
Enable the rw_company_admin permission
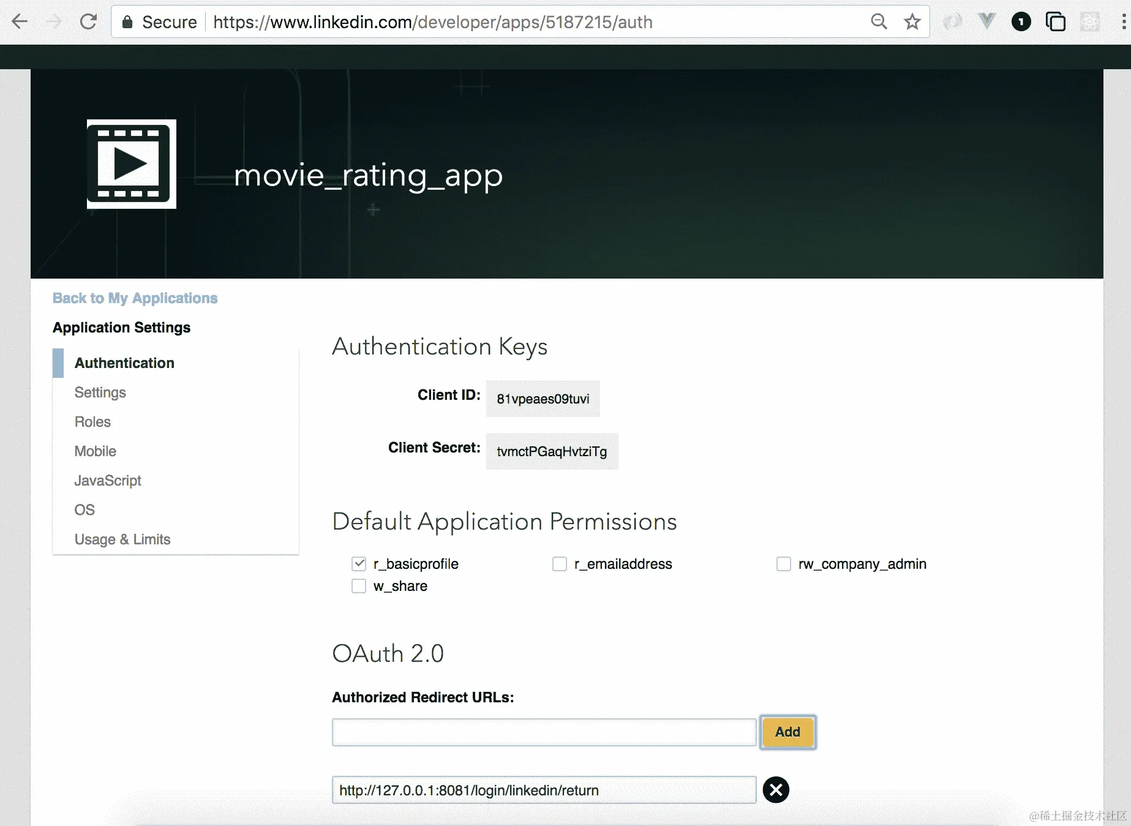tap(784, 563)
